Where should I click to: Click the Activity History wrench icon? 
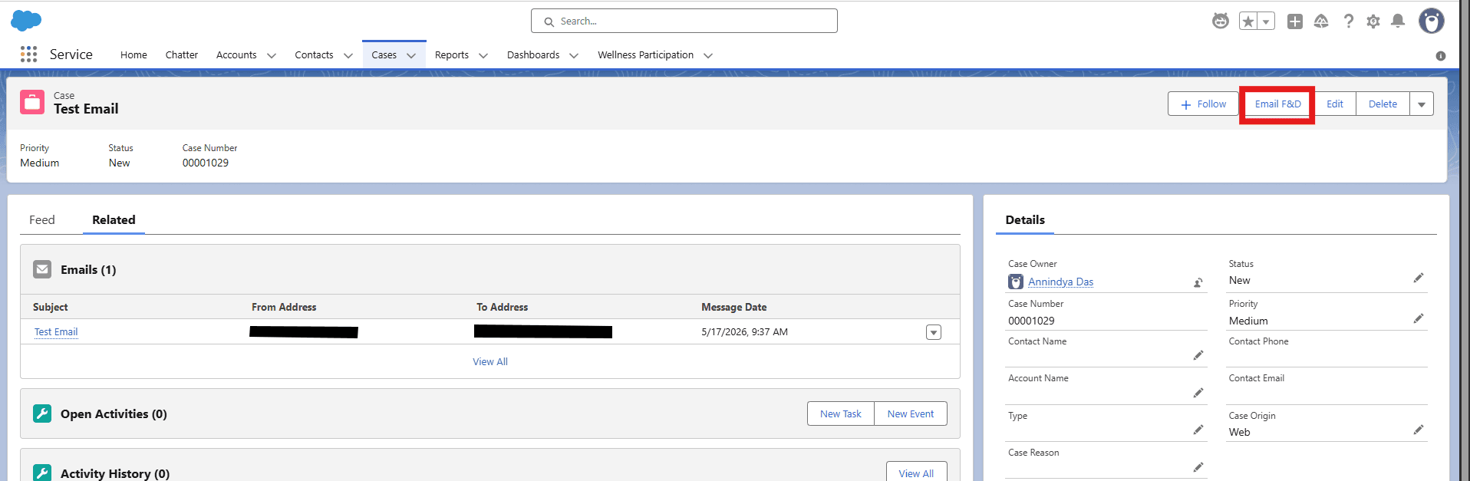(42, 473)
